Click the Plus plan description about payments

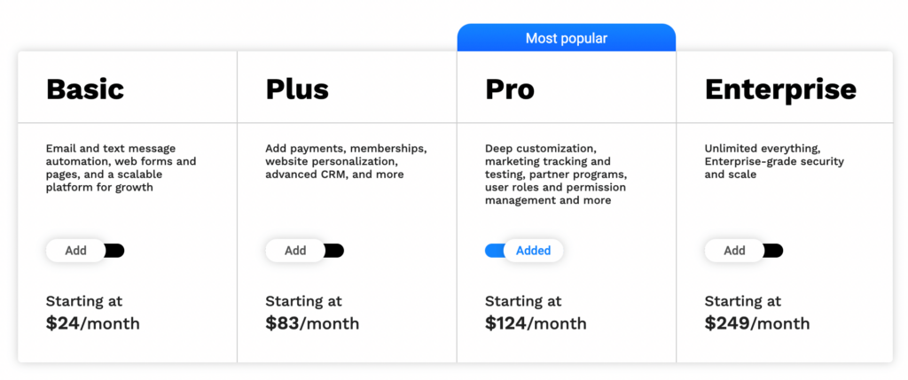point(347,161)
